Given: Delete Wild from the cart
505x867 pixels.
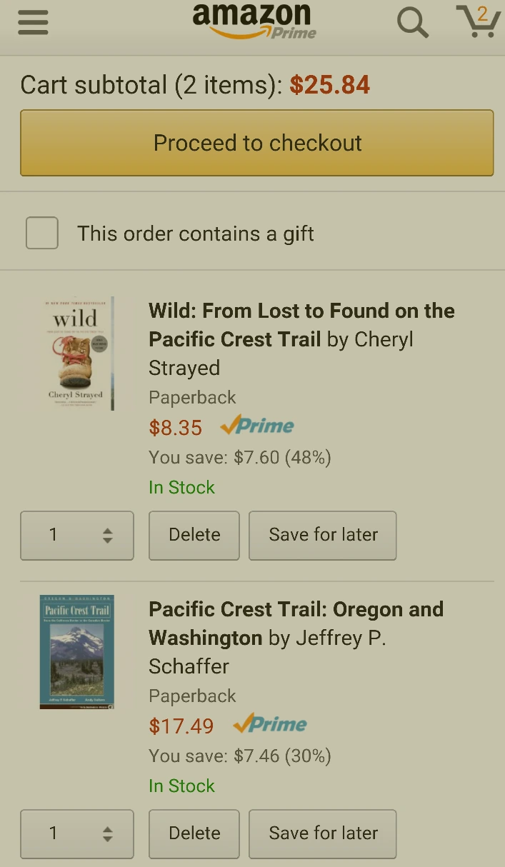Looking at the screenshot, I should 194,535.
